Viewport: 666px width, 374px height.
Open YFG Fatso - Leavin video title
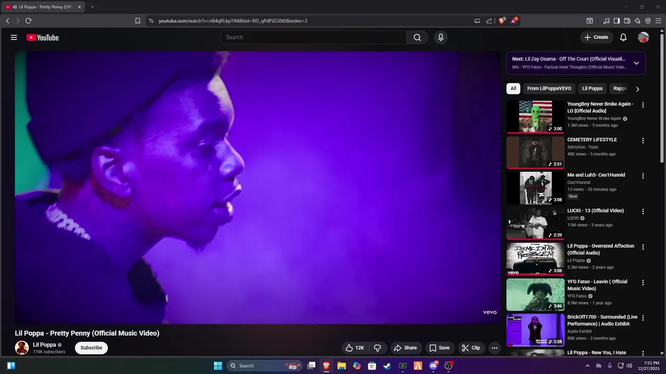(x=597, y=285)
